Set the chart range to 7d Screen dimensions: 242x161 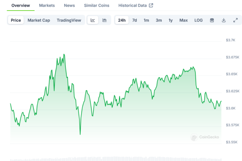[x=135, y=20]
